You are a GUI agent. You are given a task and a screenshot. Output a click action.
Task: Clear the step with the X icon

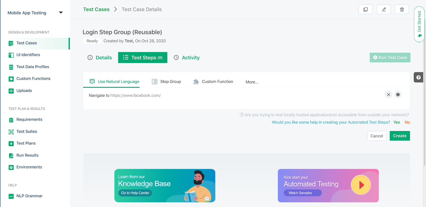(x=388, y=95)
